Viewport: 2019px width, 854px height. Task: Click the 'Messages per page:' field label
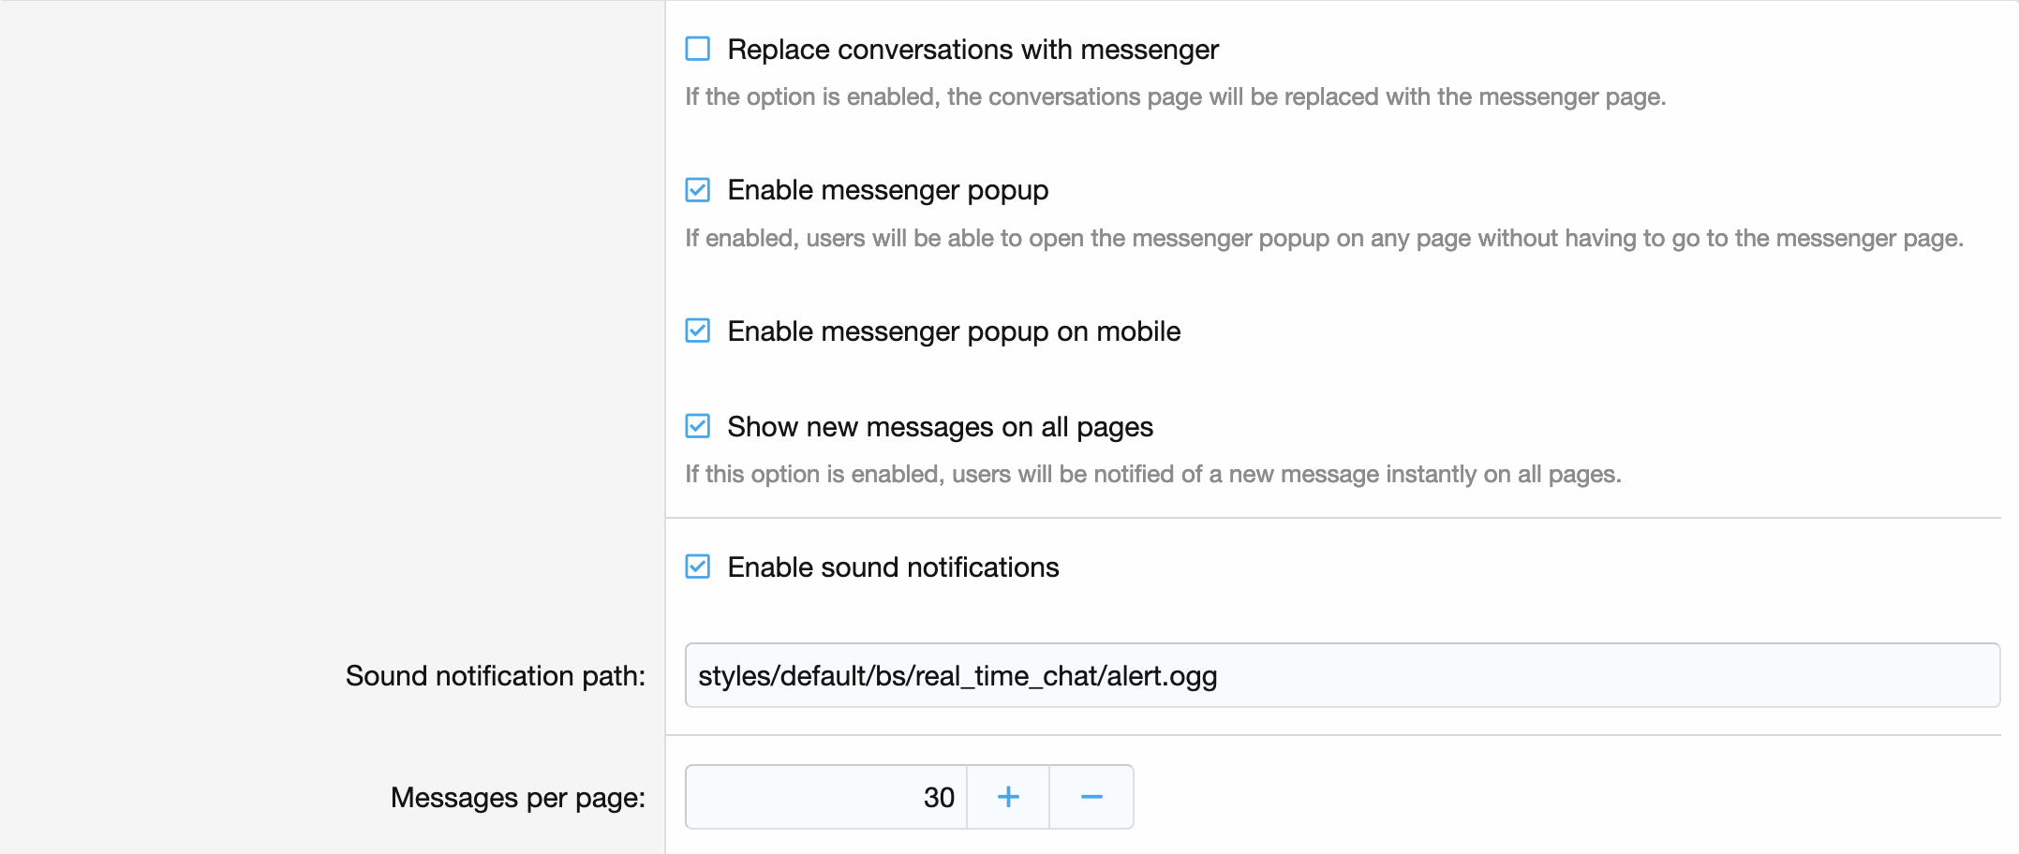pyautogui.click(x=517, y=798)
